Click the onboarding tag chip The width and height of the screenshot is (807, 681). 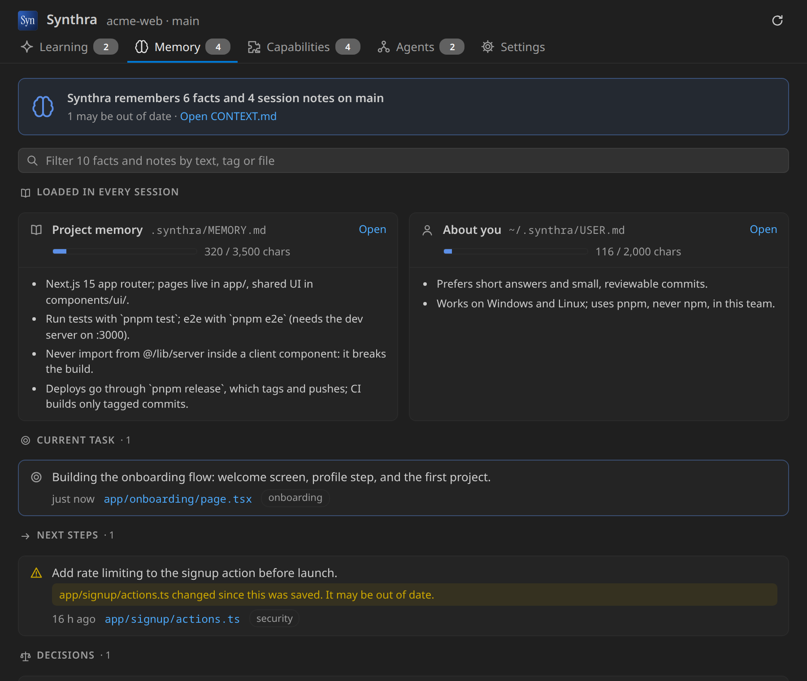click(295, 498)
